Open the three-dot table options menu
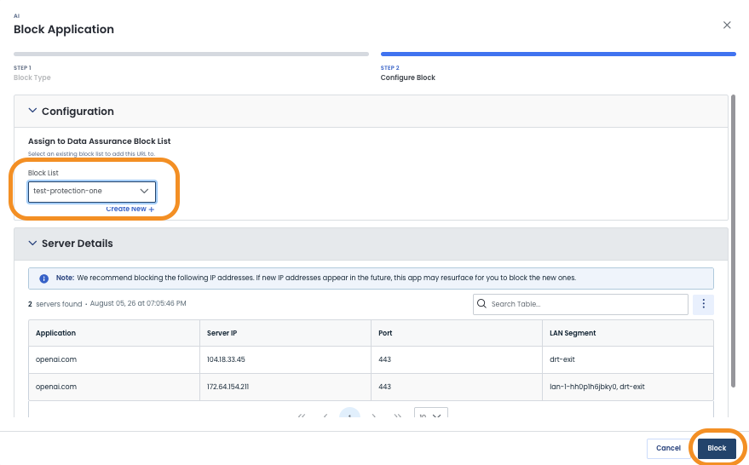 click(703, 304)
